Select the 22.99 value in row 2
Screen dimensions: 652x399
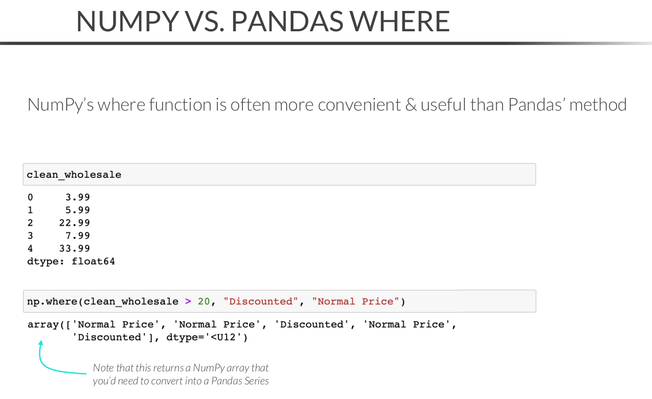click(75, 223)
